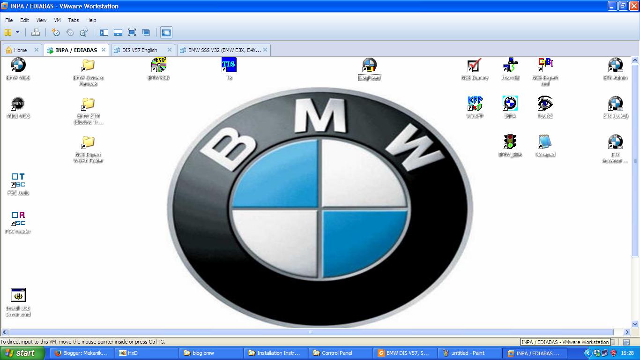Open the Notepad desktop shortcut

[x=545, y=146]
